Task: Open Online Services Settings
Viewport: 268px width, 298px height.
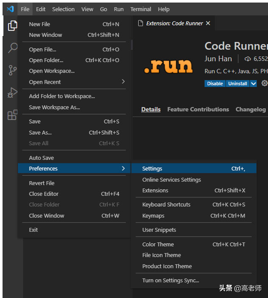Action: pyautogui.click(x=194, y=180)
